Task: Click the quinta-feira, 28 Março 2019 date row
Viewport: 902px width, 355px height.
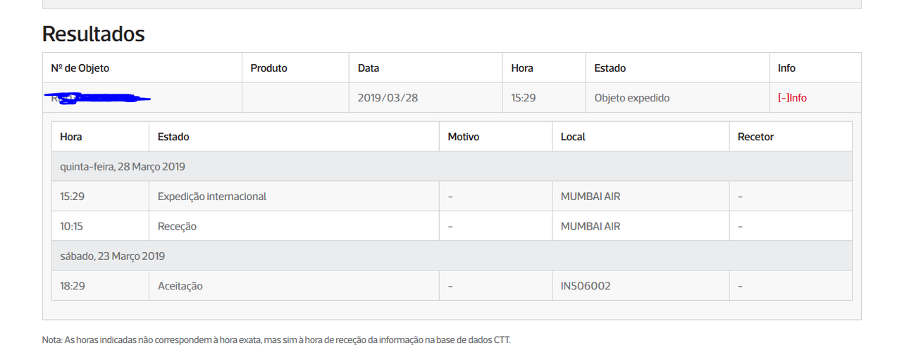Action: pos(452,167)
